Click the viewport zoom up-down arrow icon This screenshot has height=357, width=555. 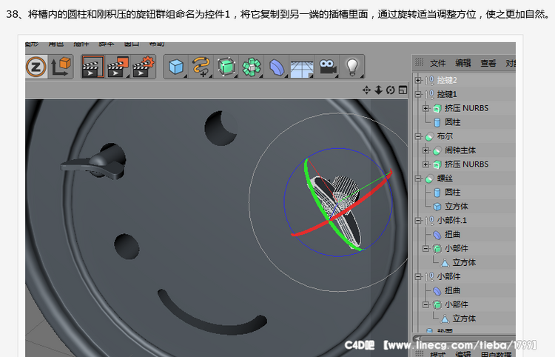[378, 90]
